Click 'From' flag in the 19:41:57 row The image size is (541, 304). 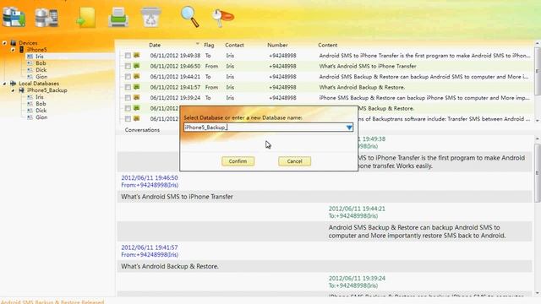[x=211, y=87]
